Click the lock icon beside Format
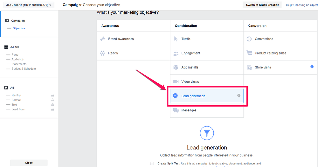This screenshot has height=167, width=318. tap(52, 100)
